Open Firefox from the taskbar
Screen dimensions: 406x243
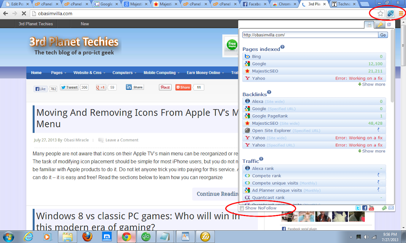click(87, 237)
